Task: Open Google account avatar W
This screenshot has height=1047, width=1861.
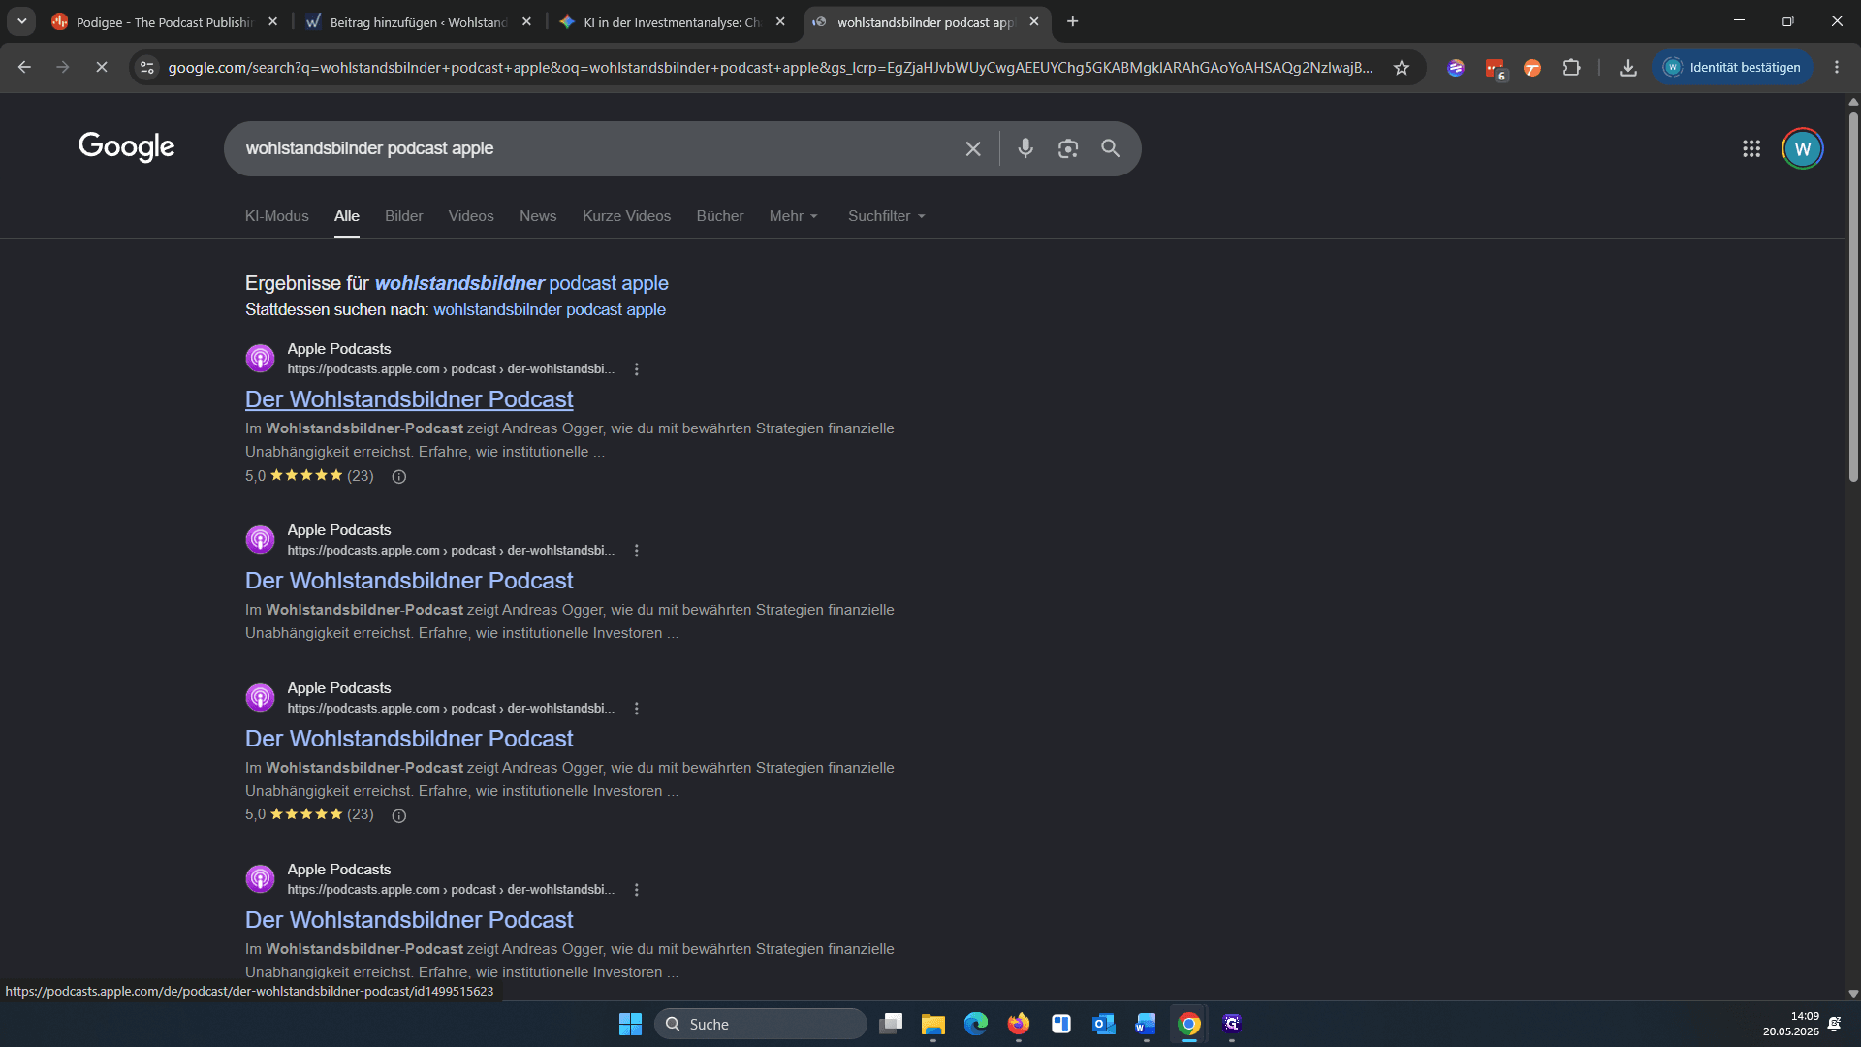Action: 1802,148
